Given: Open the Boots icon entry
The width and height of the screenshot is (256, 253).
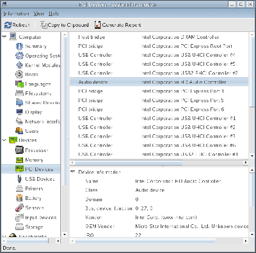Looking at the screenshot, I should pyautogui.click(x=19, y=74).
